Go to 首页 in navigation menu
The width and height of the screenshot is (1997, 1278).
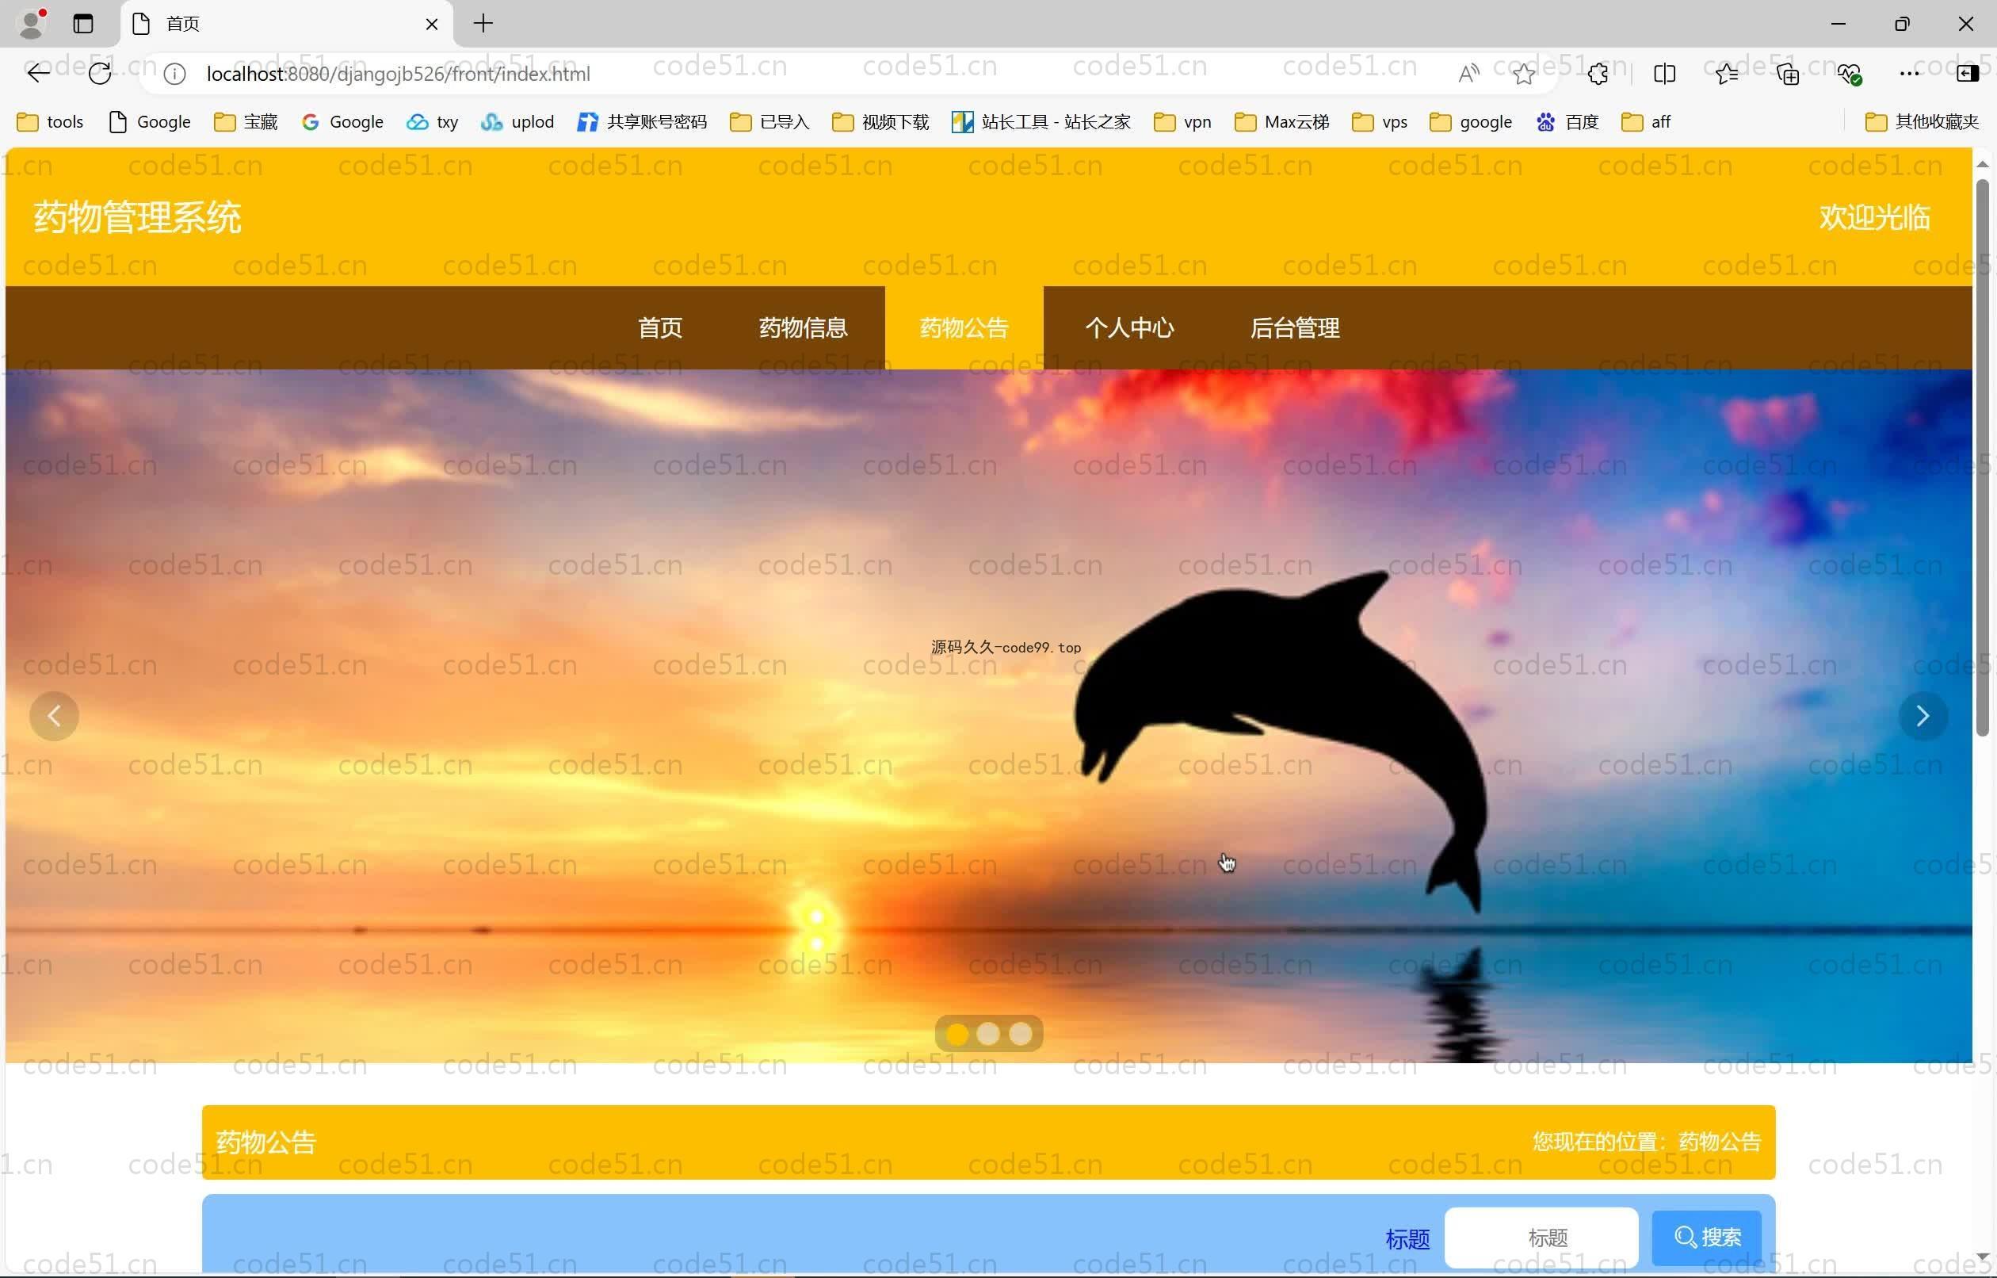click(660, 327)
